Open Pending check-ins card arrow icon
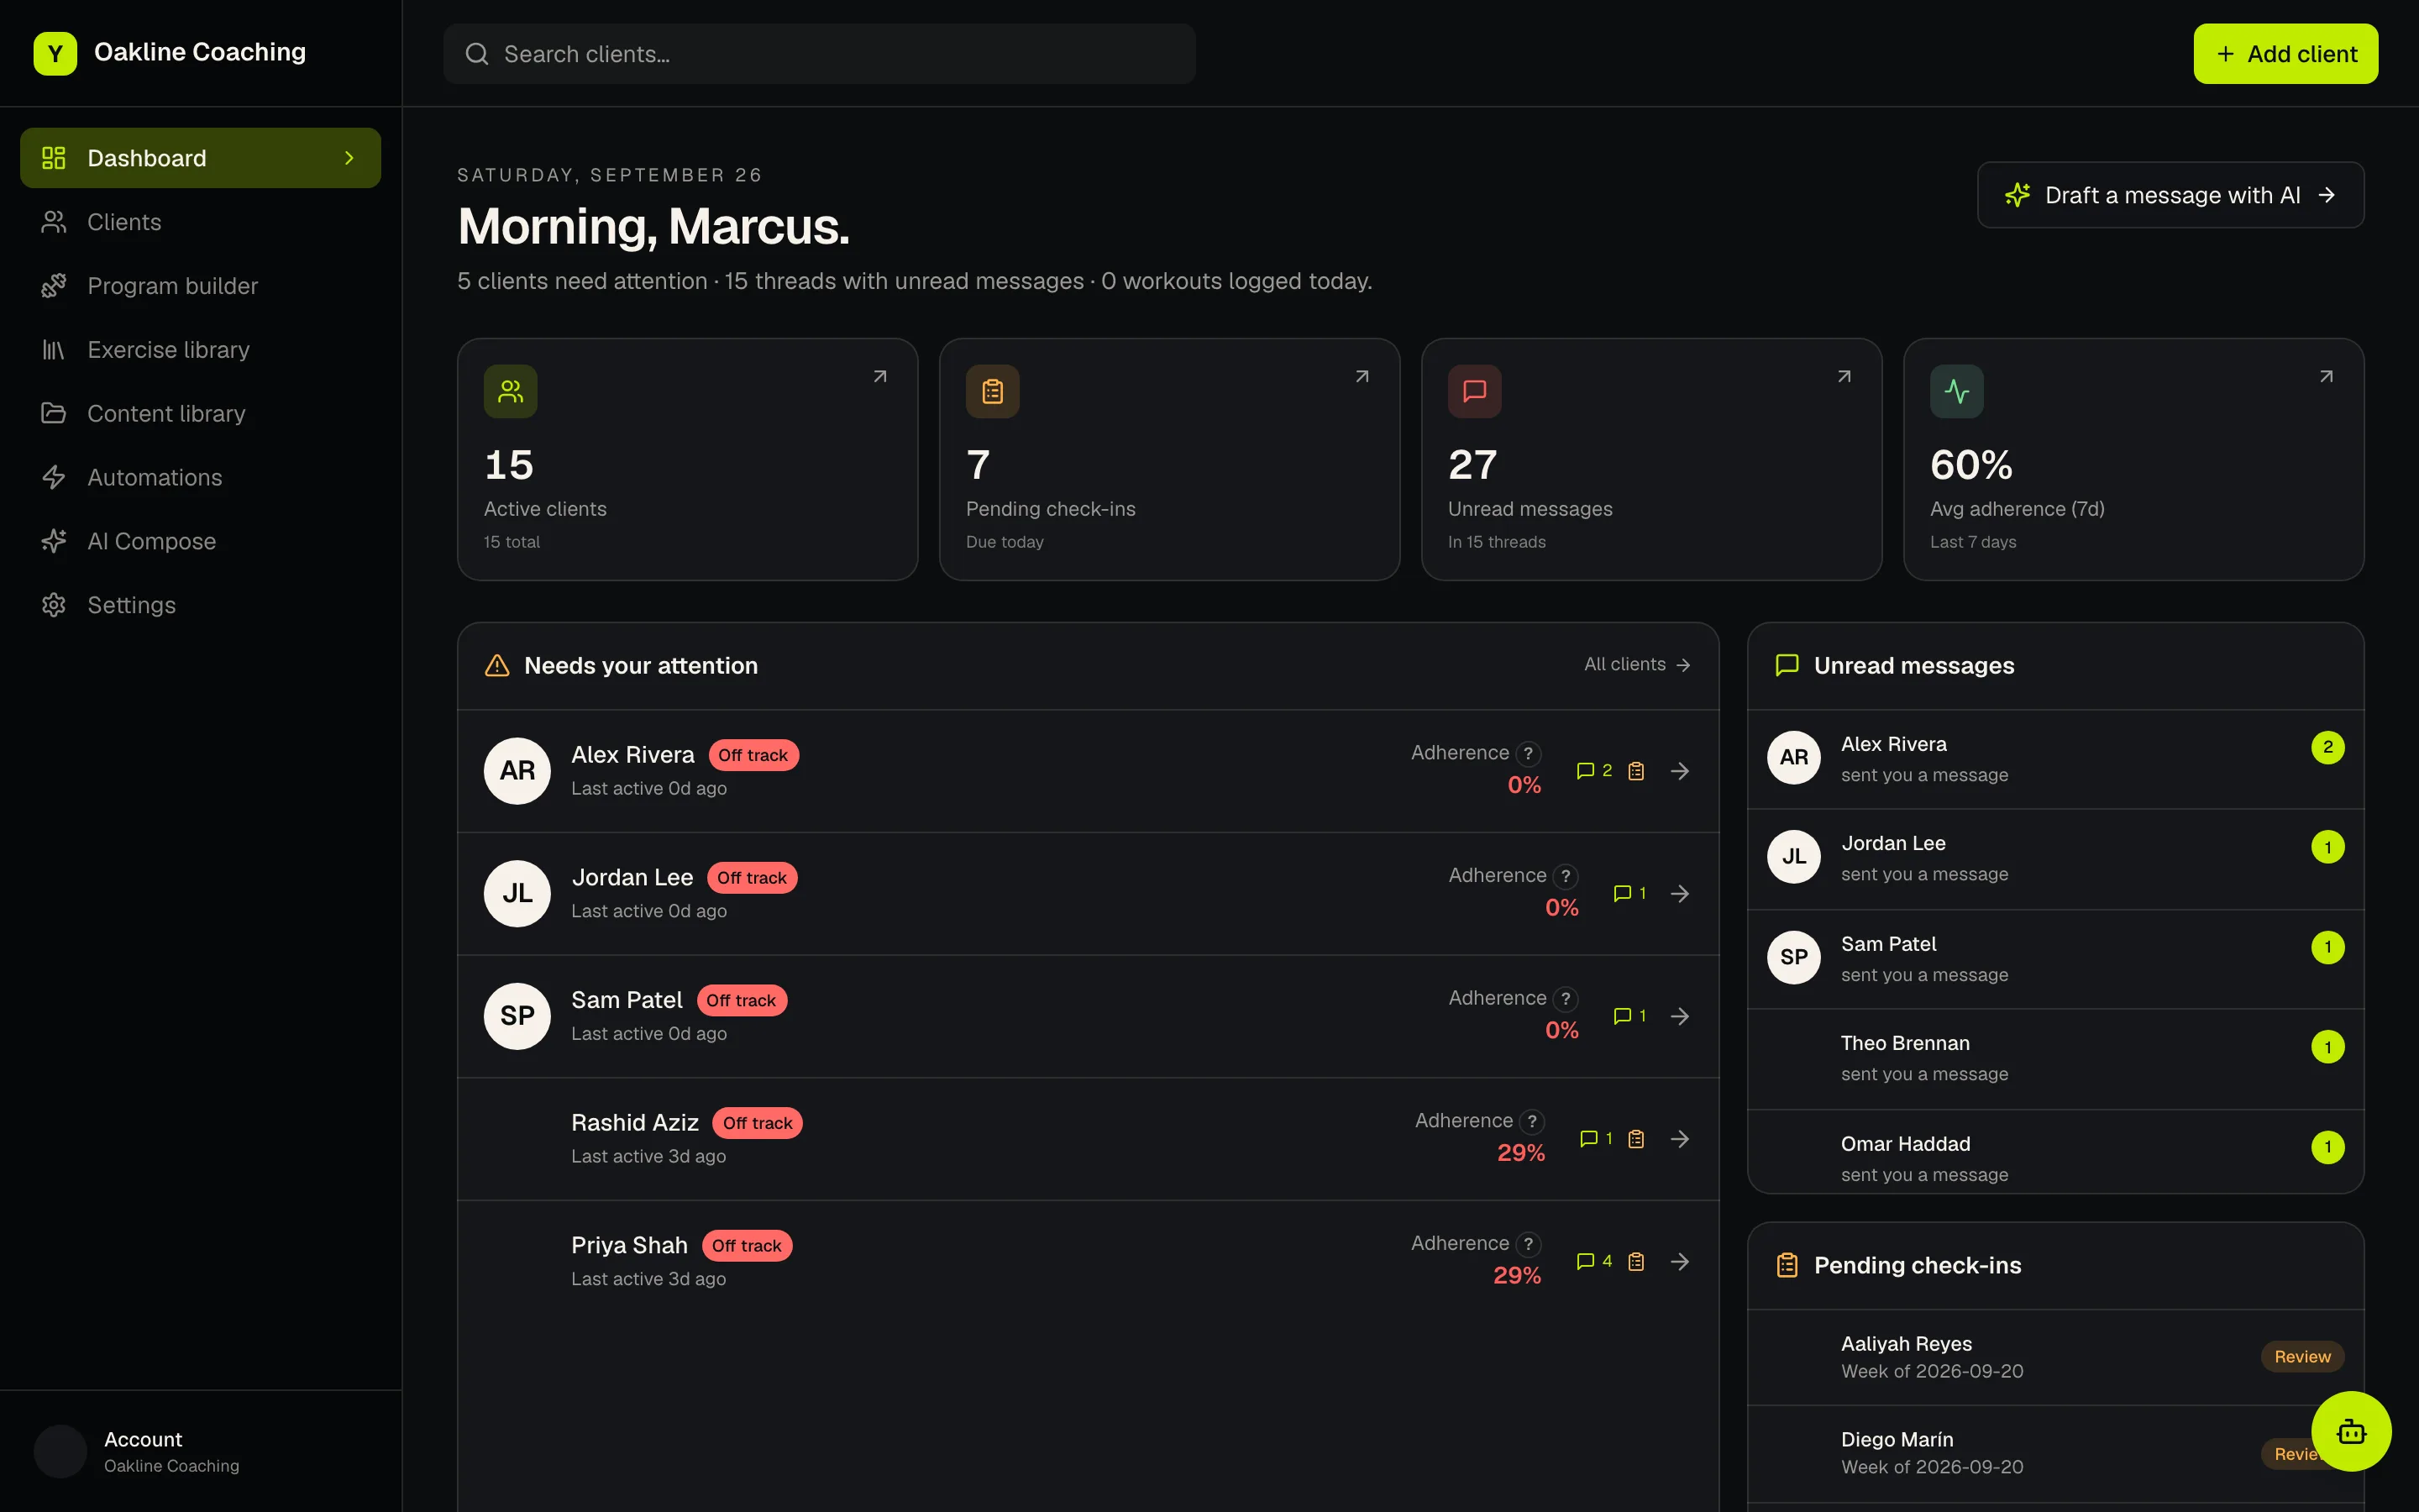This screenshot has height=1512, width=2419. [1362, 376]
